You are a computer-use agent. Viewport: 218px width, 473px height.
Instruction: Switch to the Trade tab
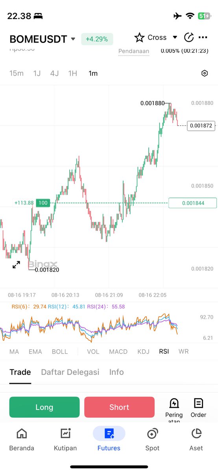(20, 372)
